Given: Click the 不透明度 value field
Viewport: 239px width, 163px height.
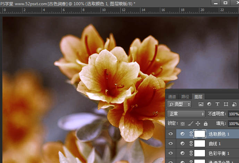Looking at the screenshot, I should 233,114.
